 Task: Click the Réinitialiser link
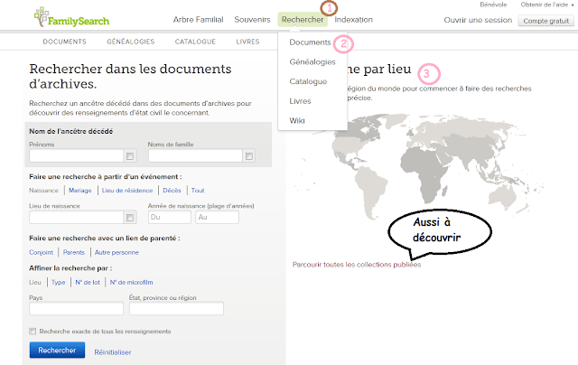point(113,351)
